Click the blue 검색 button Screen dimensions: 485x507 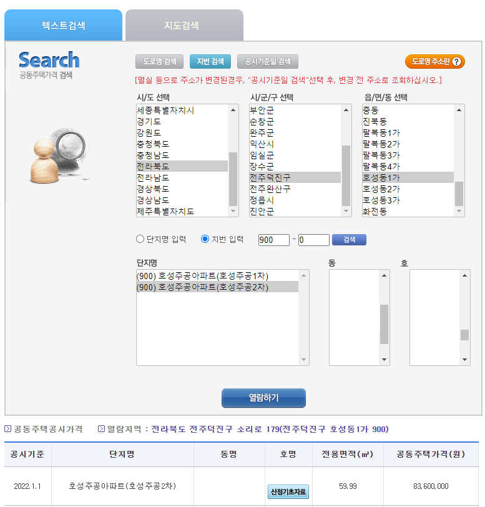point(349,240)
